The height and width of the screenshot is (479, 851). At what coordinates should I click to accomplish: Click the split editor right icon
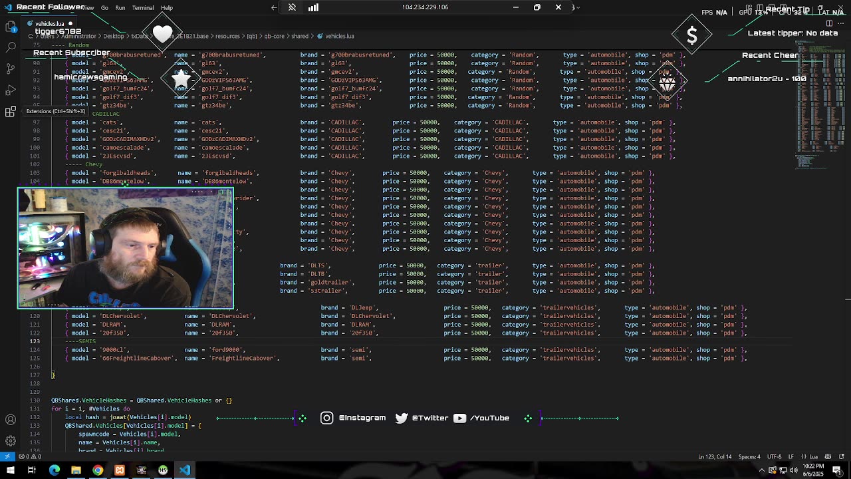coord(829,23)
